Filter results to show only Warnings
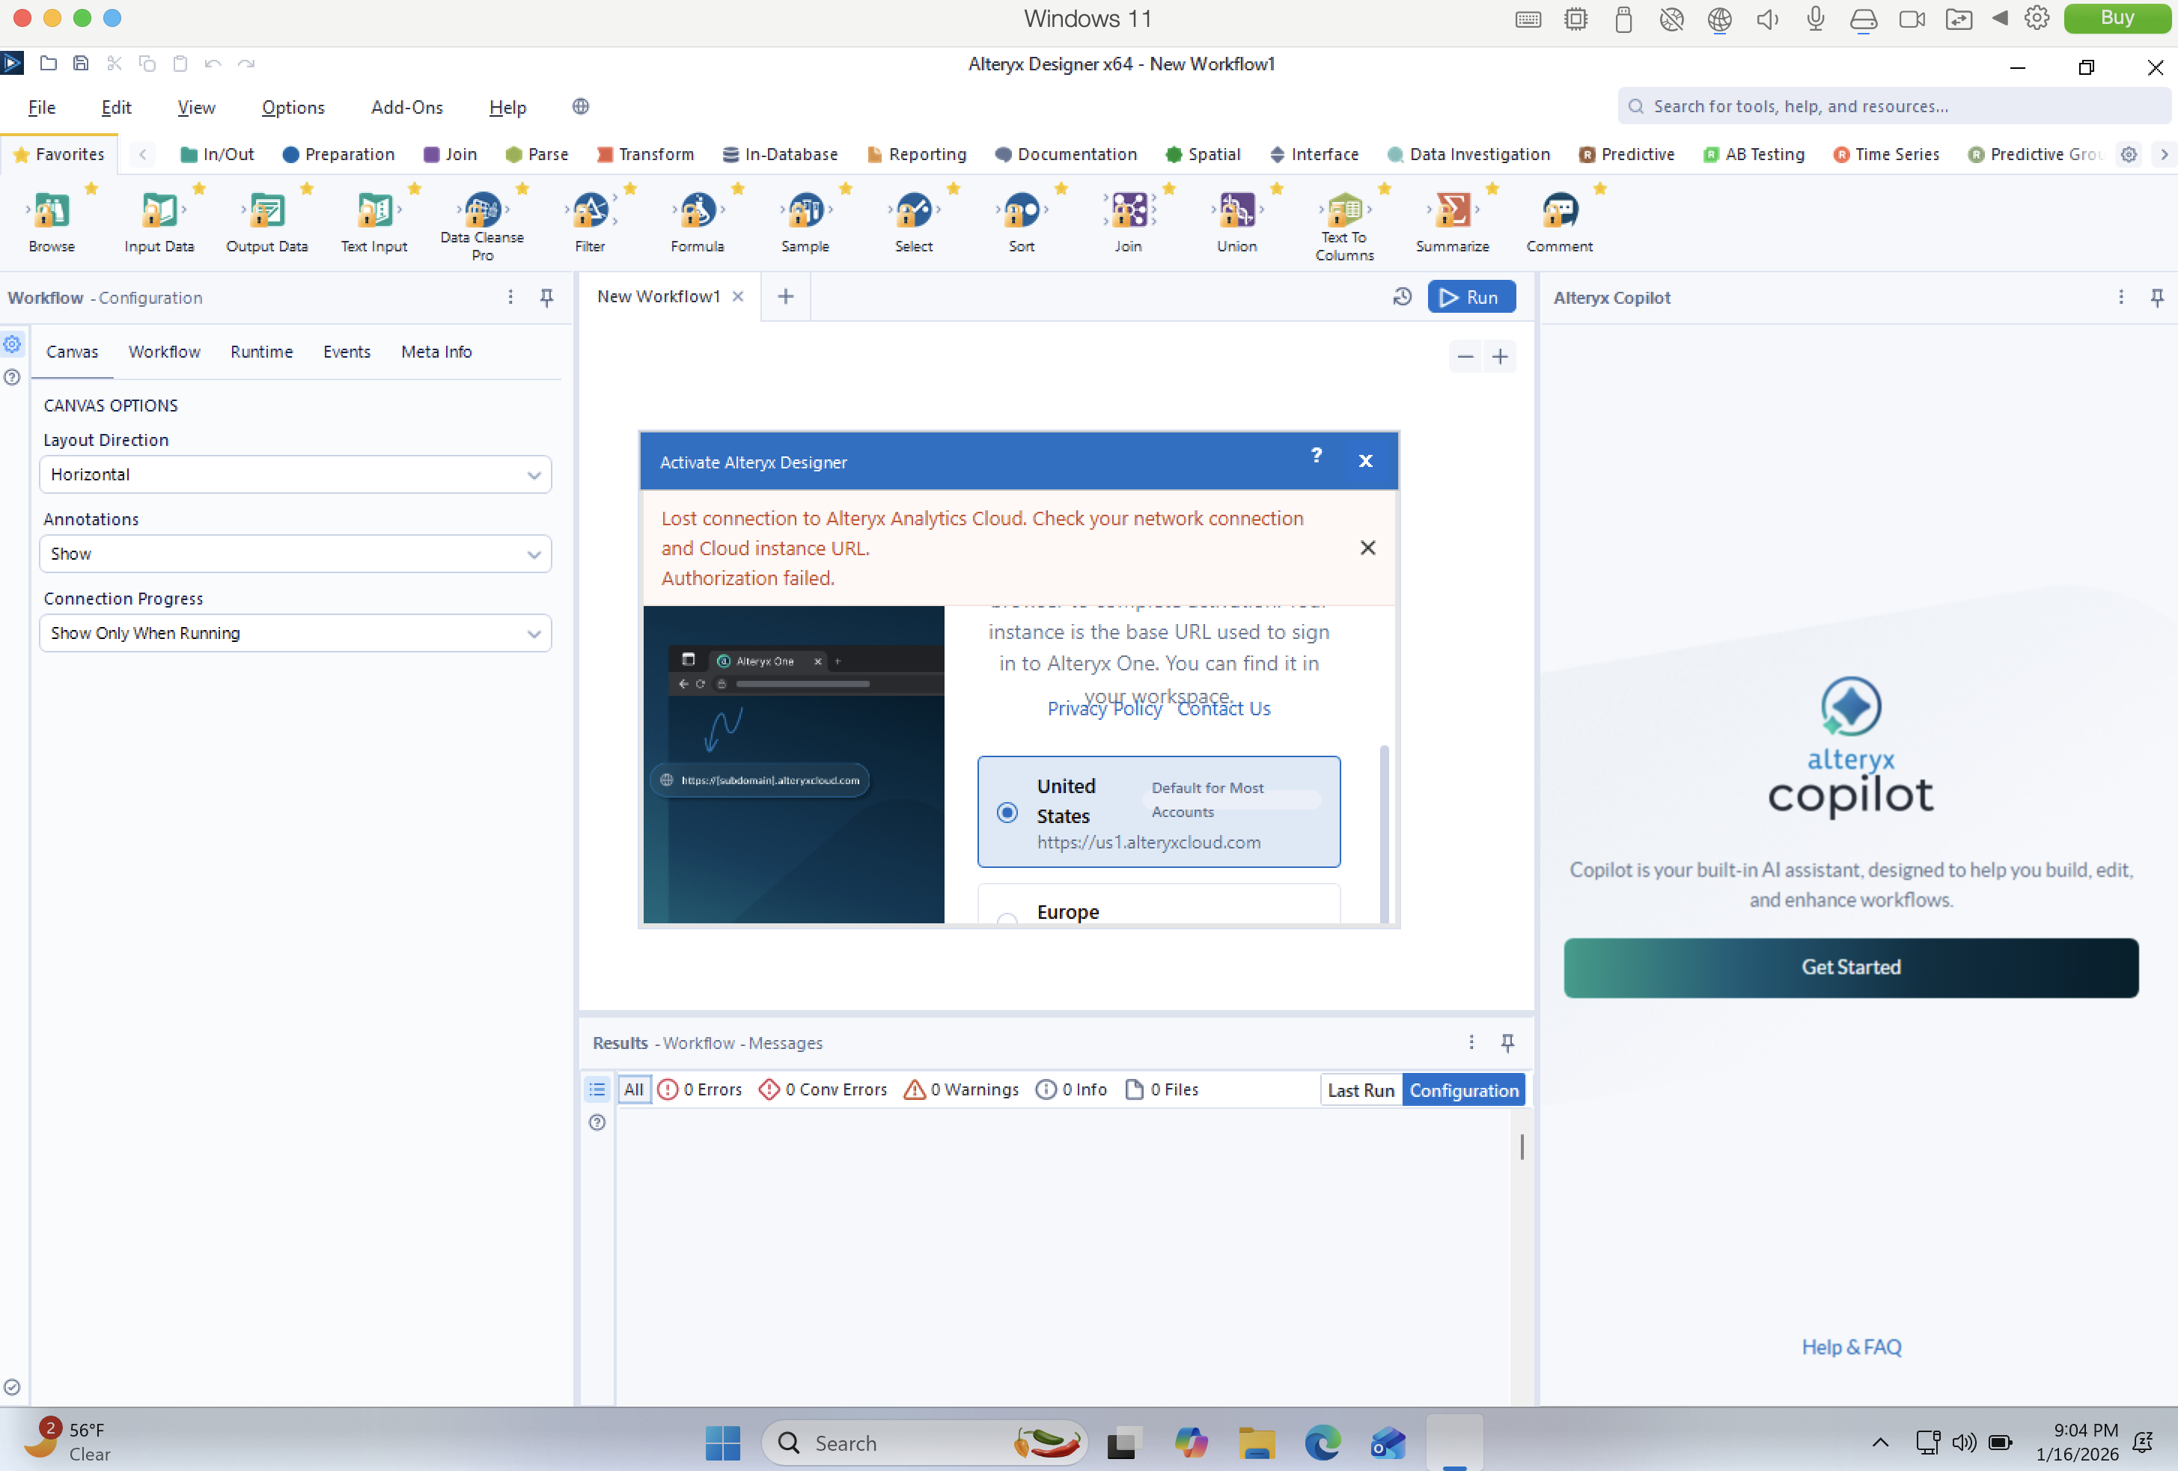The height and width of the screenshot is (1471, 2178). pos(960,1089)
